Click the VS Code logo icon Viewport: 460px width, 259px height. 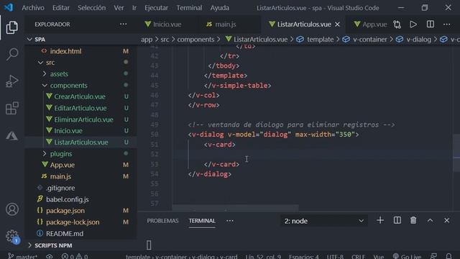pos(9,7)
